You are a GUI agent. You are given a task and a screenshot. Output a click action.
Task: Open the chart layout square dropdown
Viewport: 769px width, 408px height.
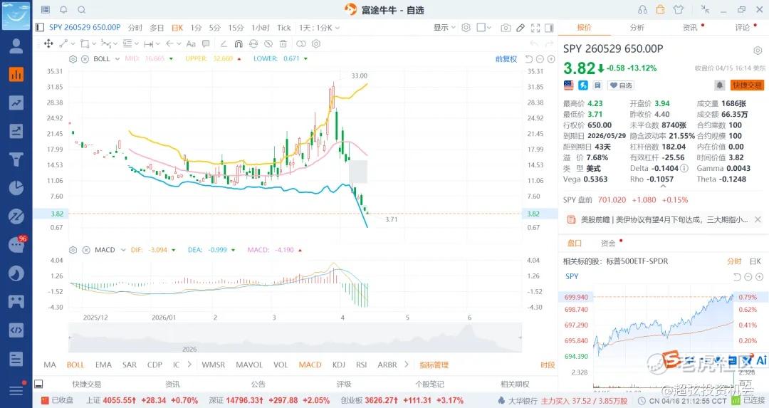click(x=484, y=28)
